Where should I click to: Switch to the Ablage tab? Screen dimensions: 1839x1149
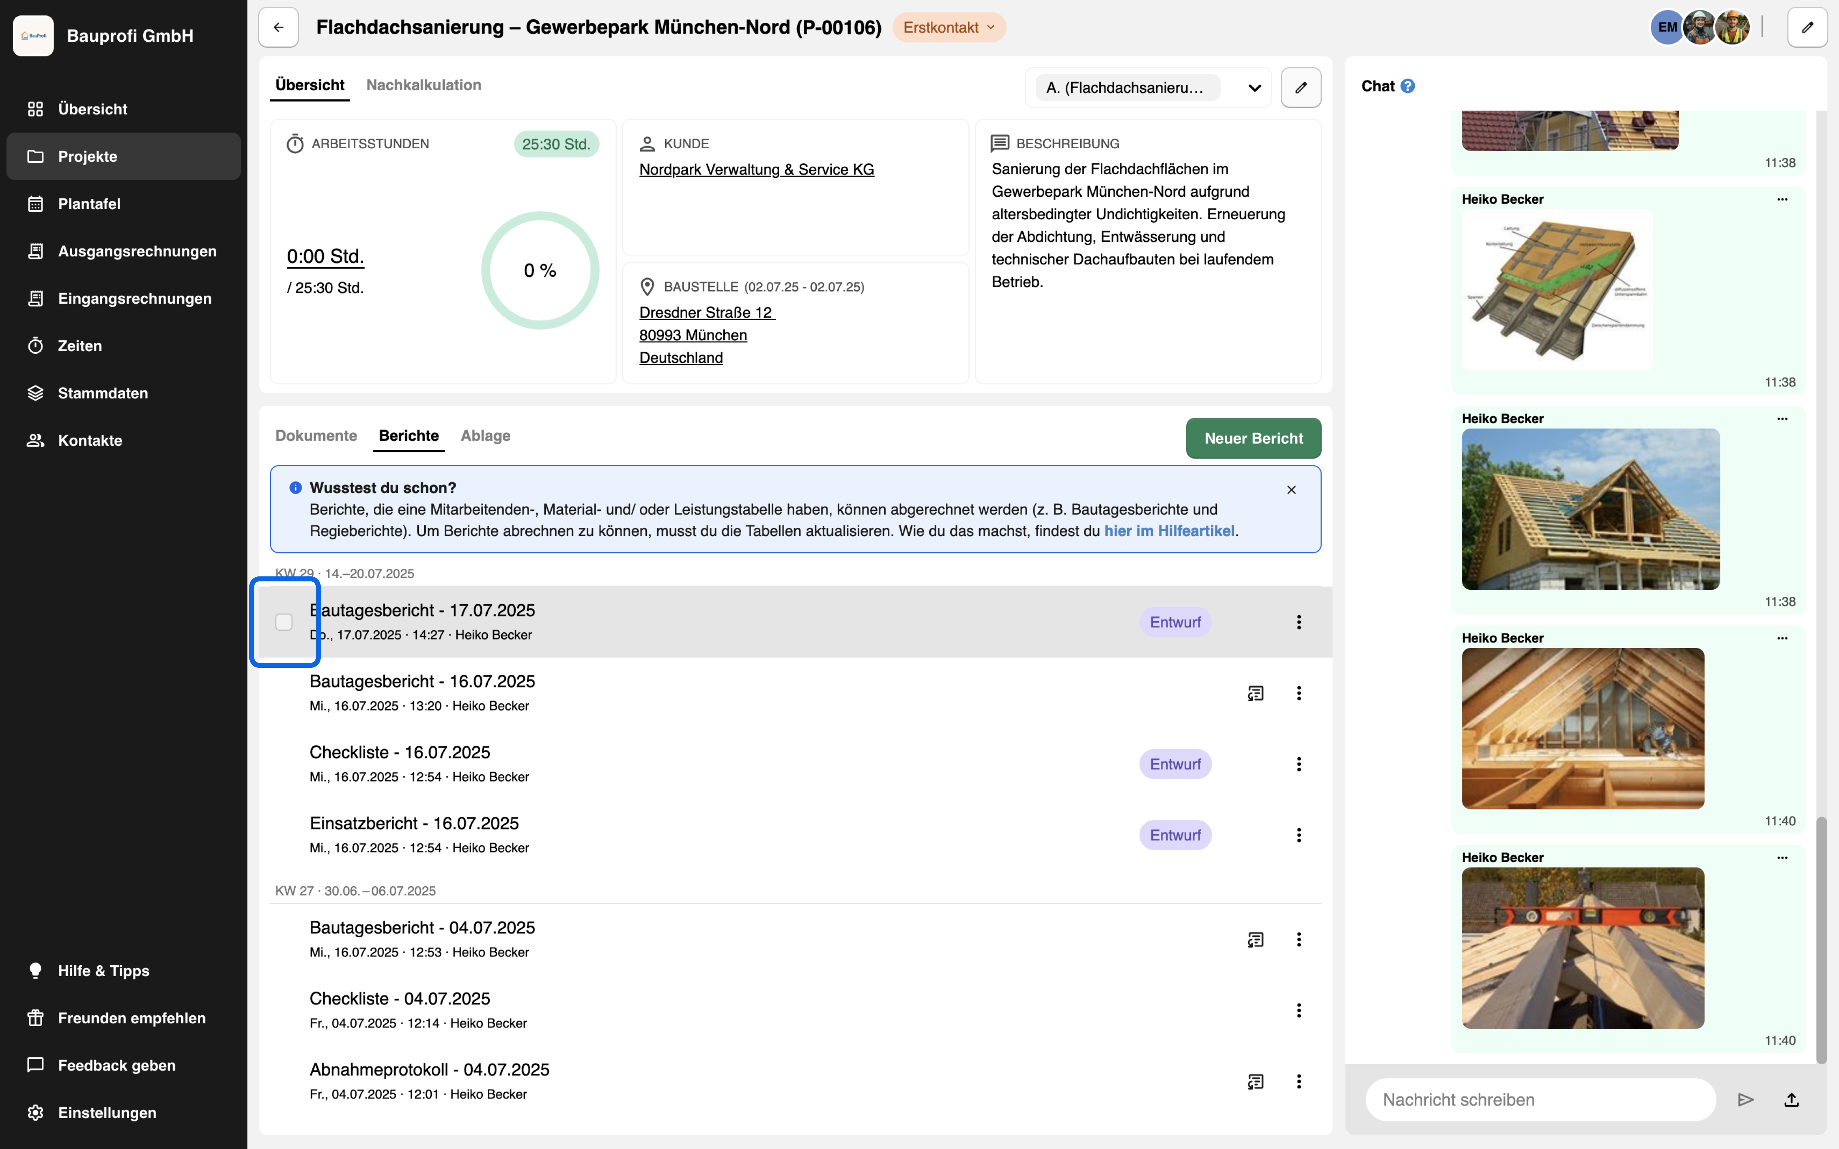485,436
